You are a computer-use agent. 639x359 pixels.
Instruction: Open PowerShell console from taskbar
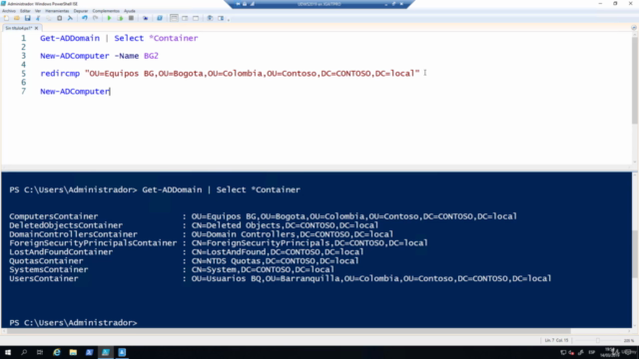click(89, 352)
